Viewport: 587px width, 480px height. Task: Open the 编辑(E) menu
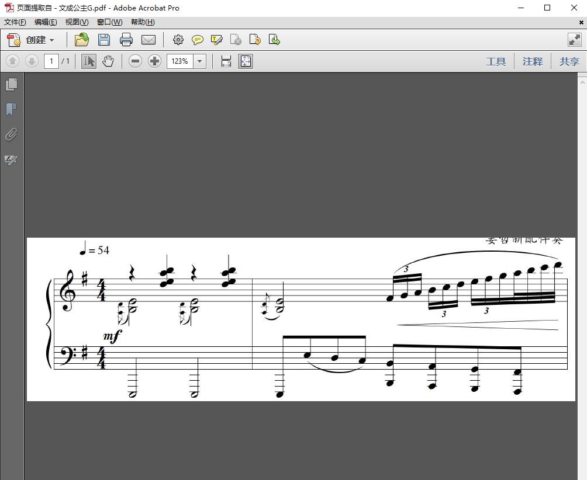click(x=46, y=22)
